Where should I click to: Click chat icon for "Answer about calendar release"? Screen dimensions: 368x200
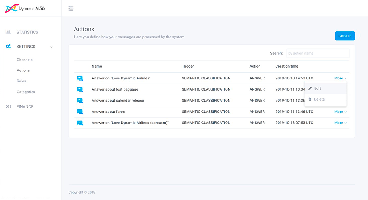click(x=80, y=101)
